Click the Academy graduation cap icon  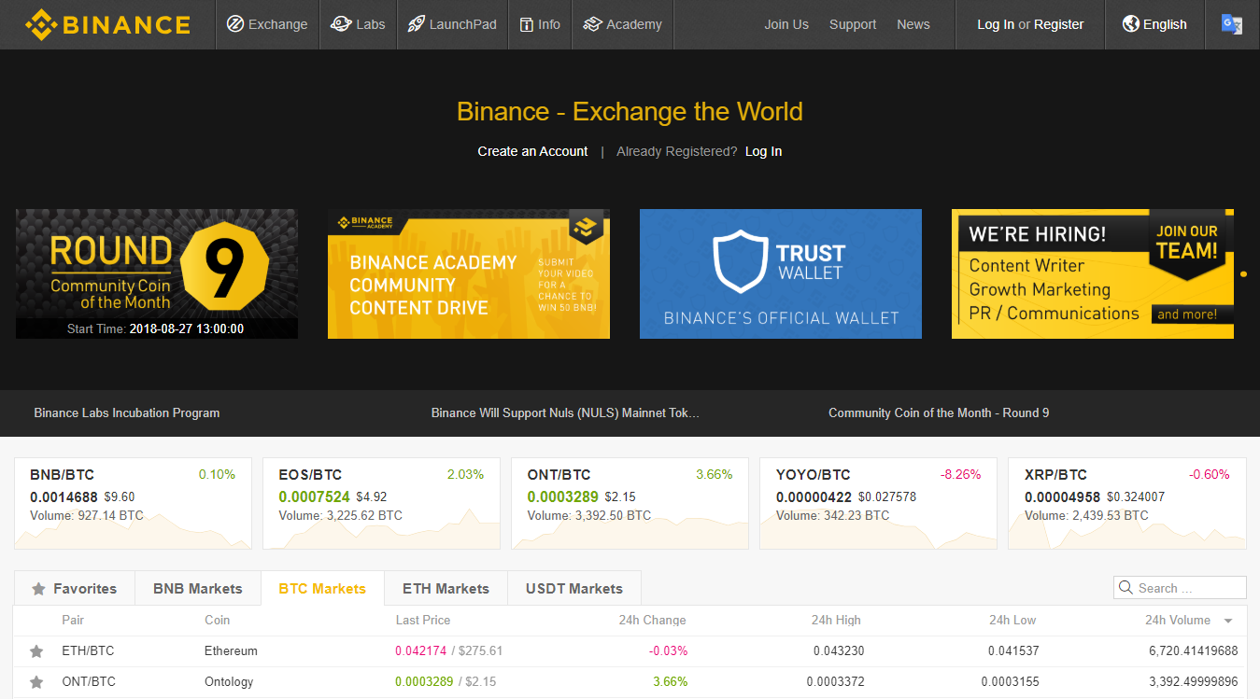tap(592, 24)
